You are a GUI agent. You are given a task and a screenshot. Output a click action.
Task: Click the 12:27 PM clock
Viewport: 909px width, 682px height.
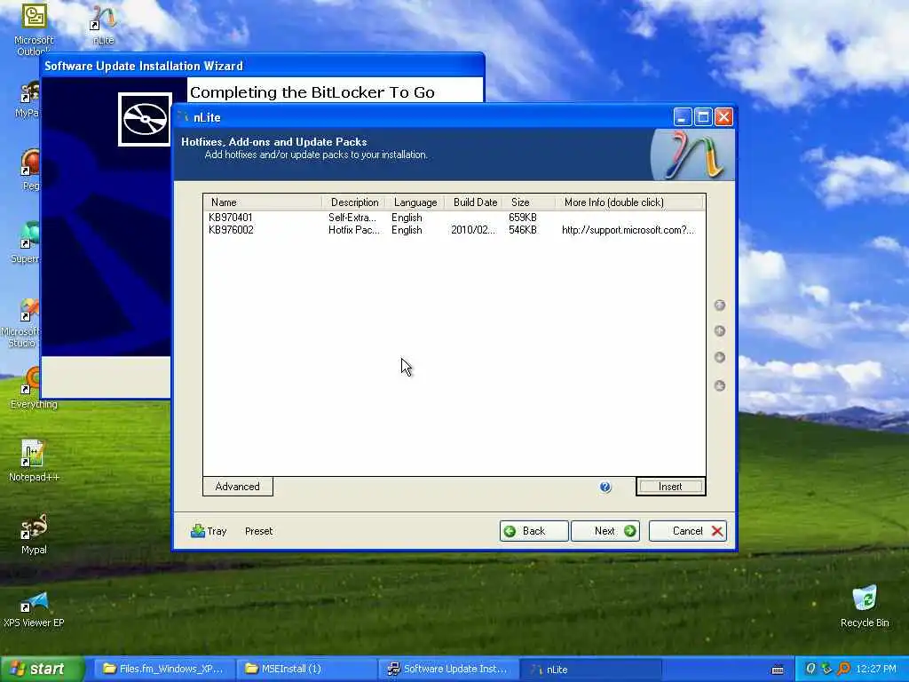[x=876, y=669]
